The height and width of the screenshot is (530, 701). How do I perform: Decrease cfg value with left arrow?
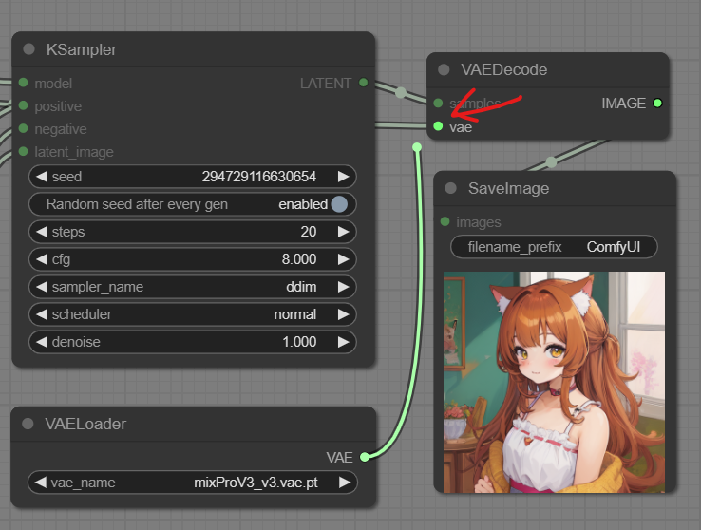point(40,259)
